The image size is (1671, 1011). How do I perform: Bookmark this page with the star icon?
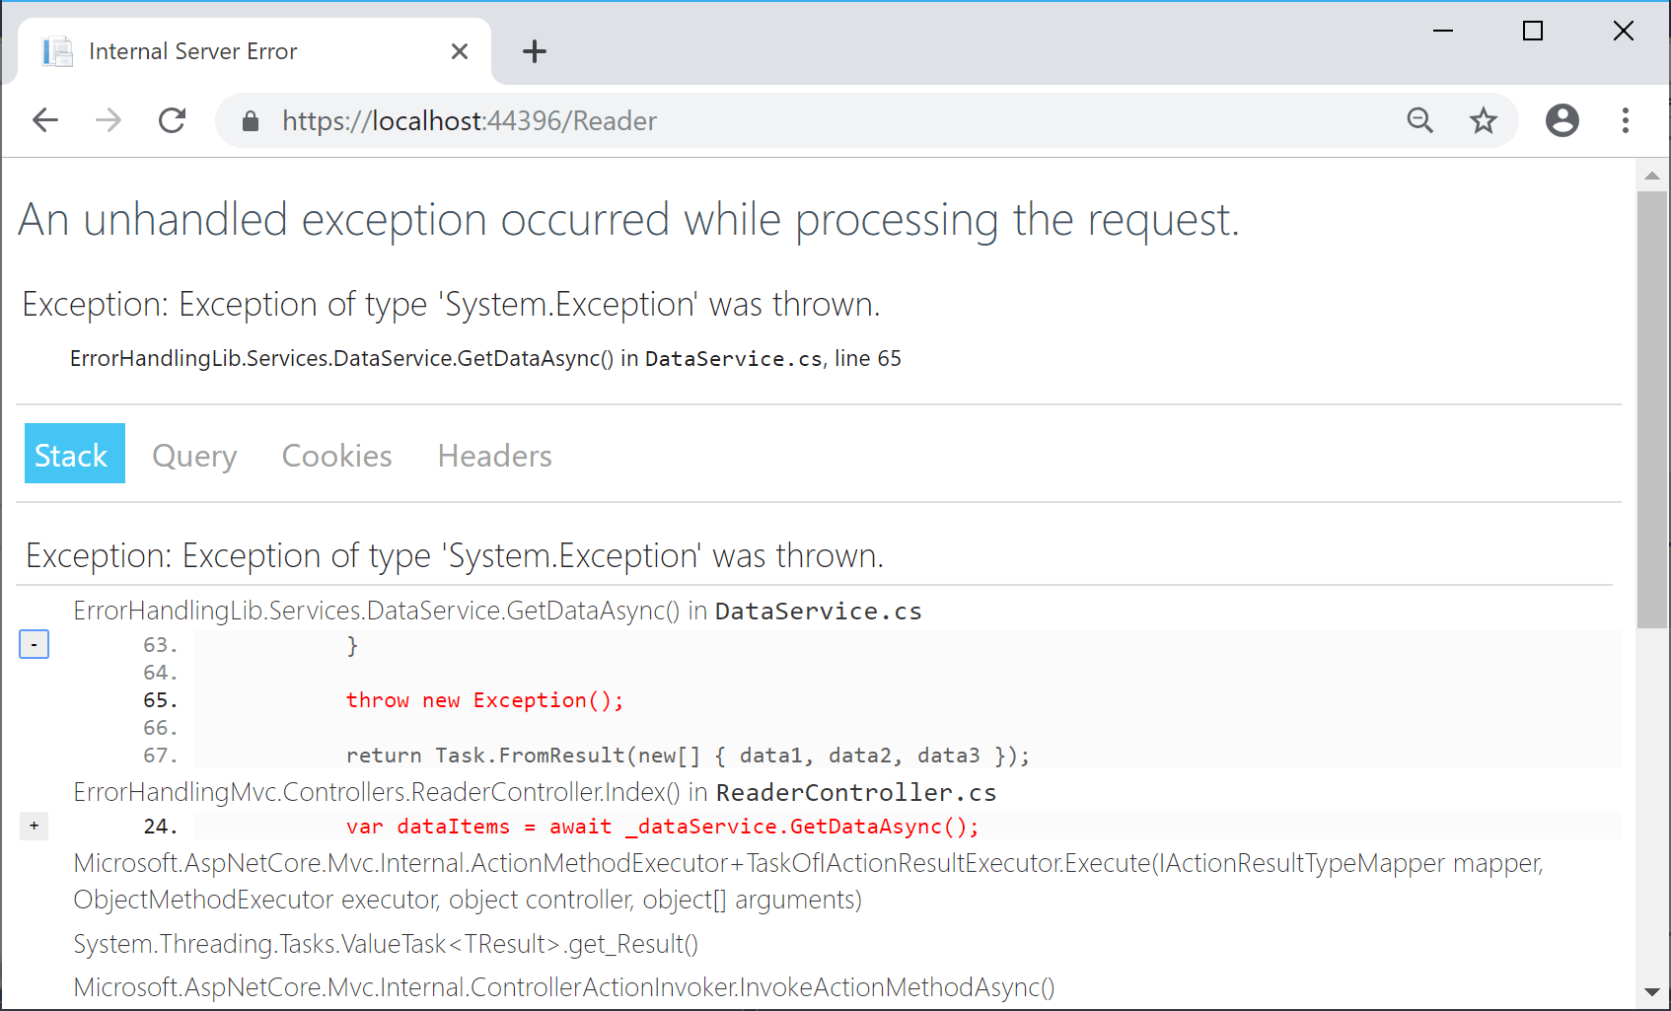coord(1484,119)
